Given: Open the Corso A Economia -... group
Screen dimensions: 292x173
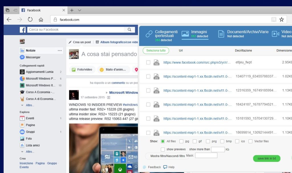Looking at the screenshot, I should pyautogui.click(x=37, y=92).
